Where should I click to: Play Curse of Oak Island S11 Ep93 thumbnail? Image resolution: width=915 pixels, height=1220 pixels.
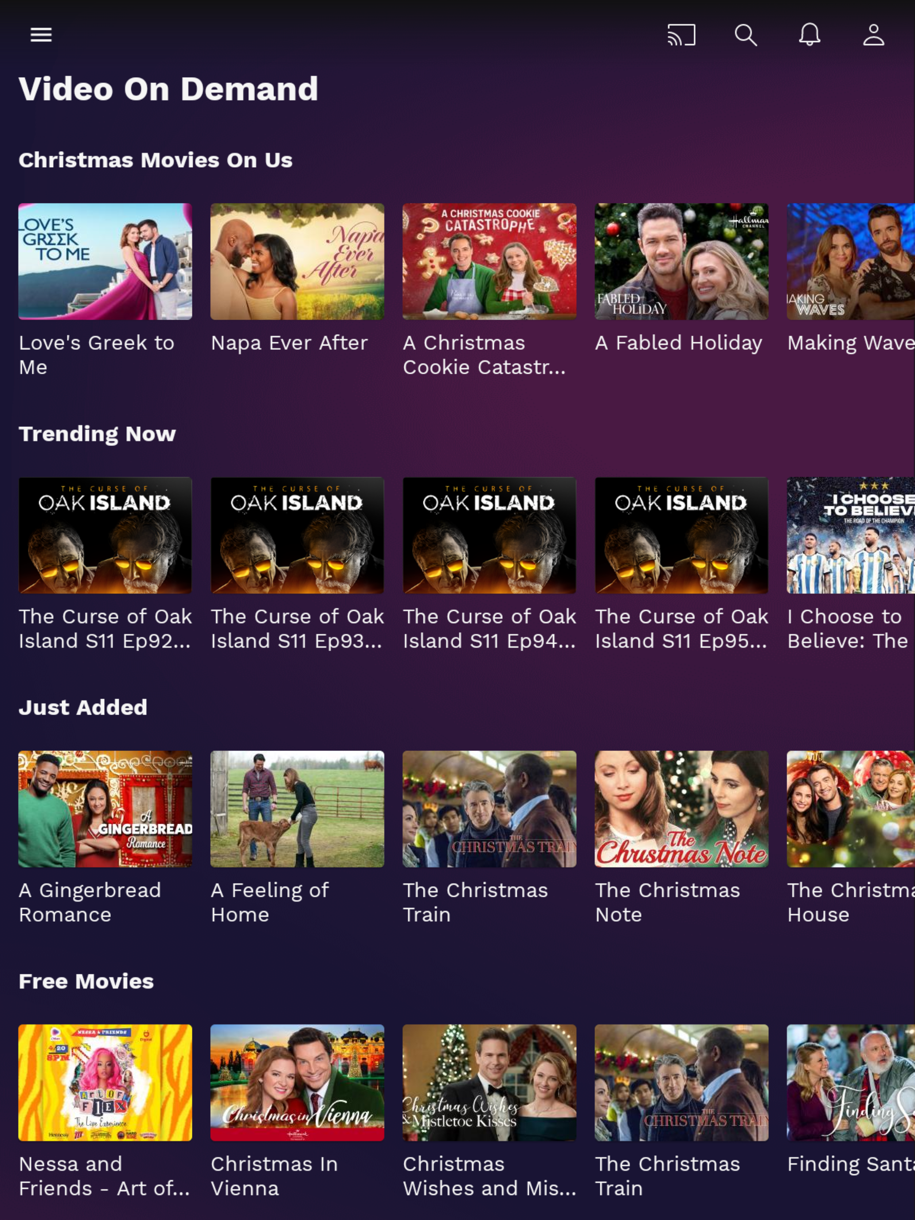[x=297, y=535]
